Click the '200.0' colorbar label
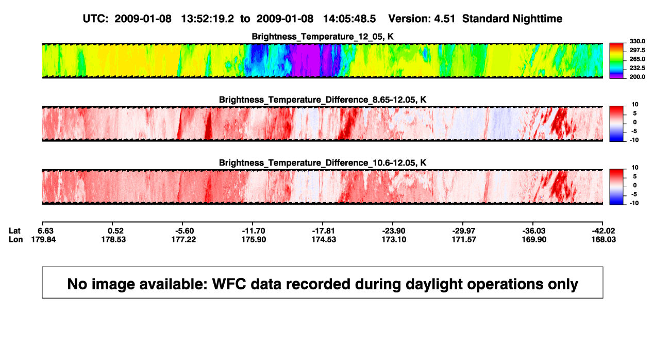The image size is (670, 344). coord(638,76)
